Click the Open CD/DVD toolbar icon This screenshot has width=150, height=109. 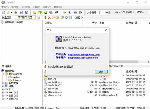[x=15, y=12]
